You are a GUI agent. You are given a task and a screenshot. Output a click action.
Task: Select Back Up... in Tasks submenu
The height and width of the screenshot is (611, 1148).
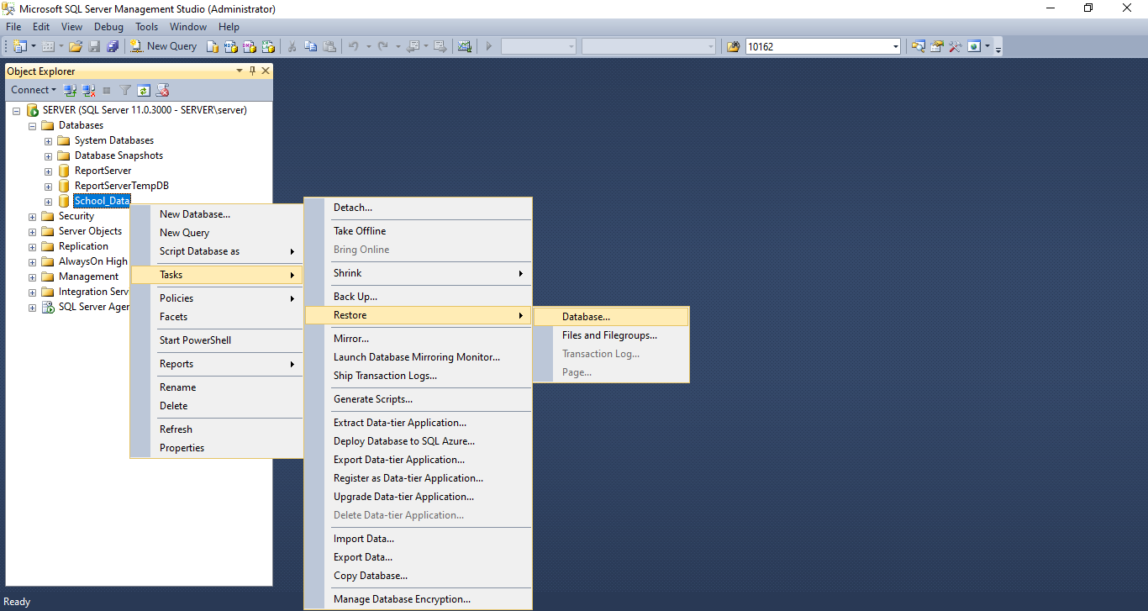[x=418, y=297]
